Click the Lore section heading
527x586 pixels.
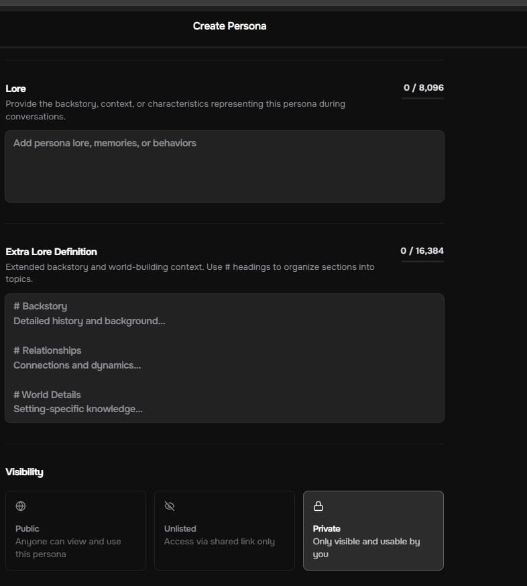pos(15,89)
